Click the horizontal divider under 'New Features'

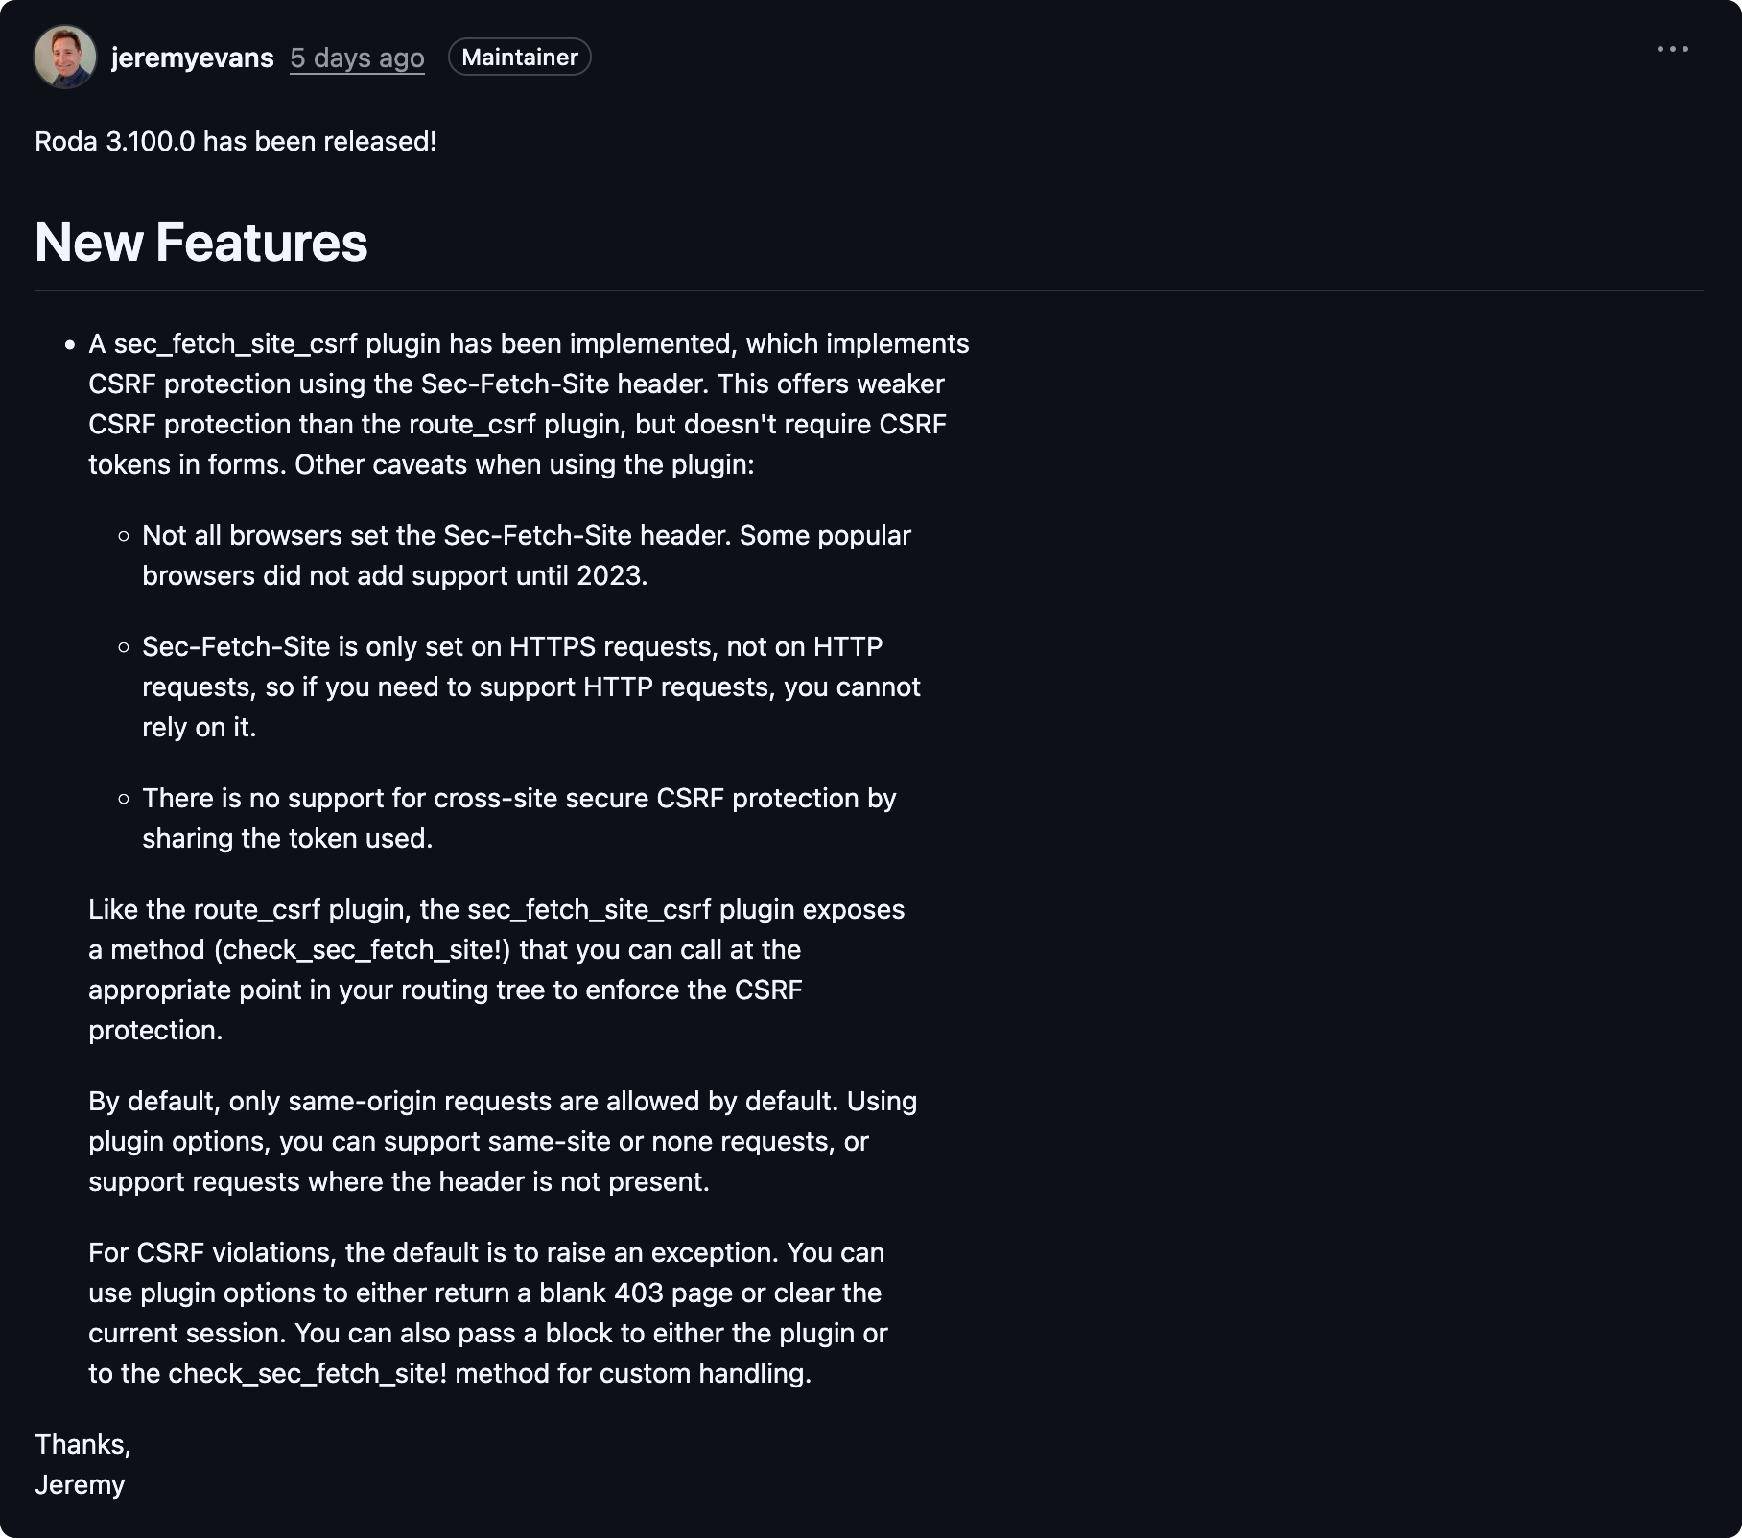tap(869, 290)
